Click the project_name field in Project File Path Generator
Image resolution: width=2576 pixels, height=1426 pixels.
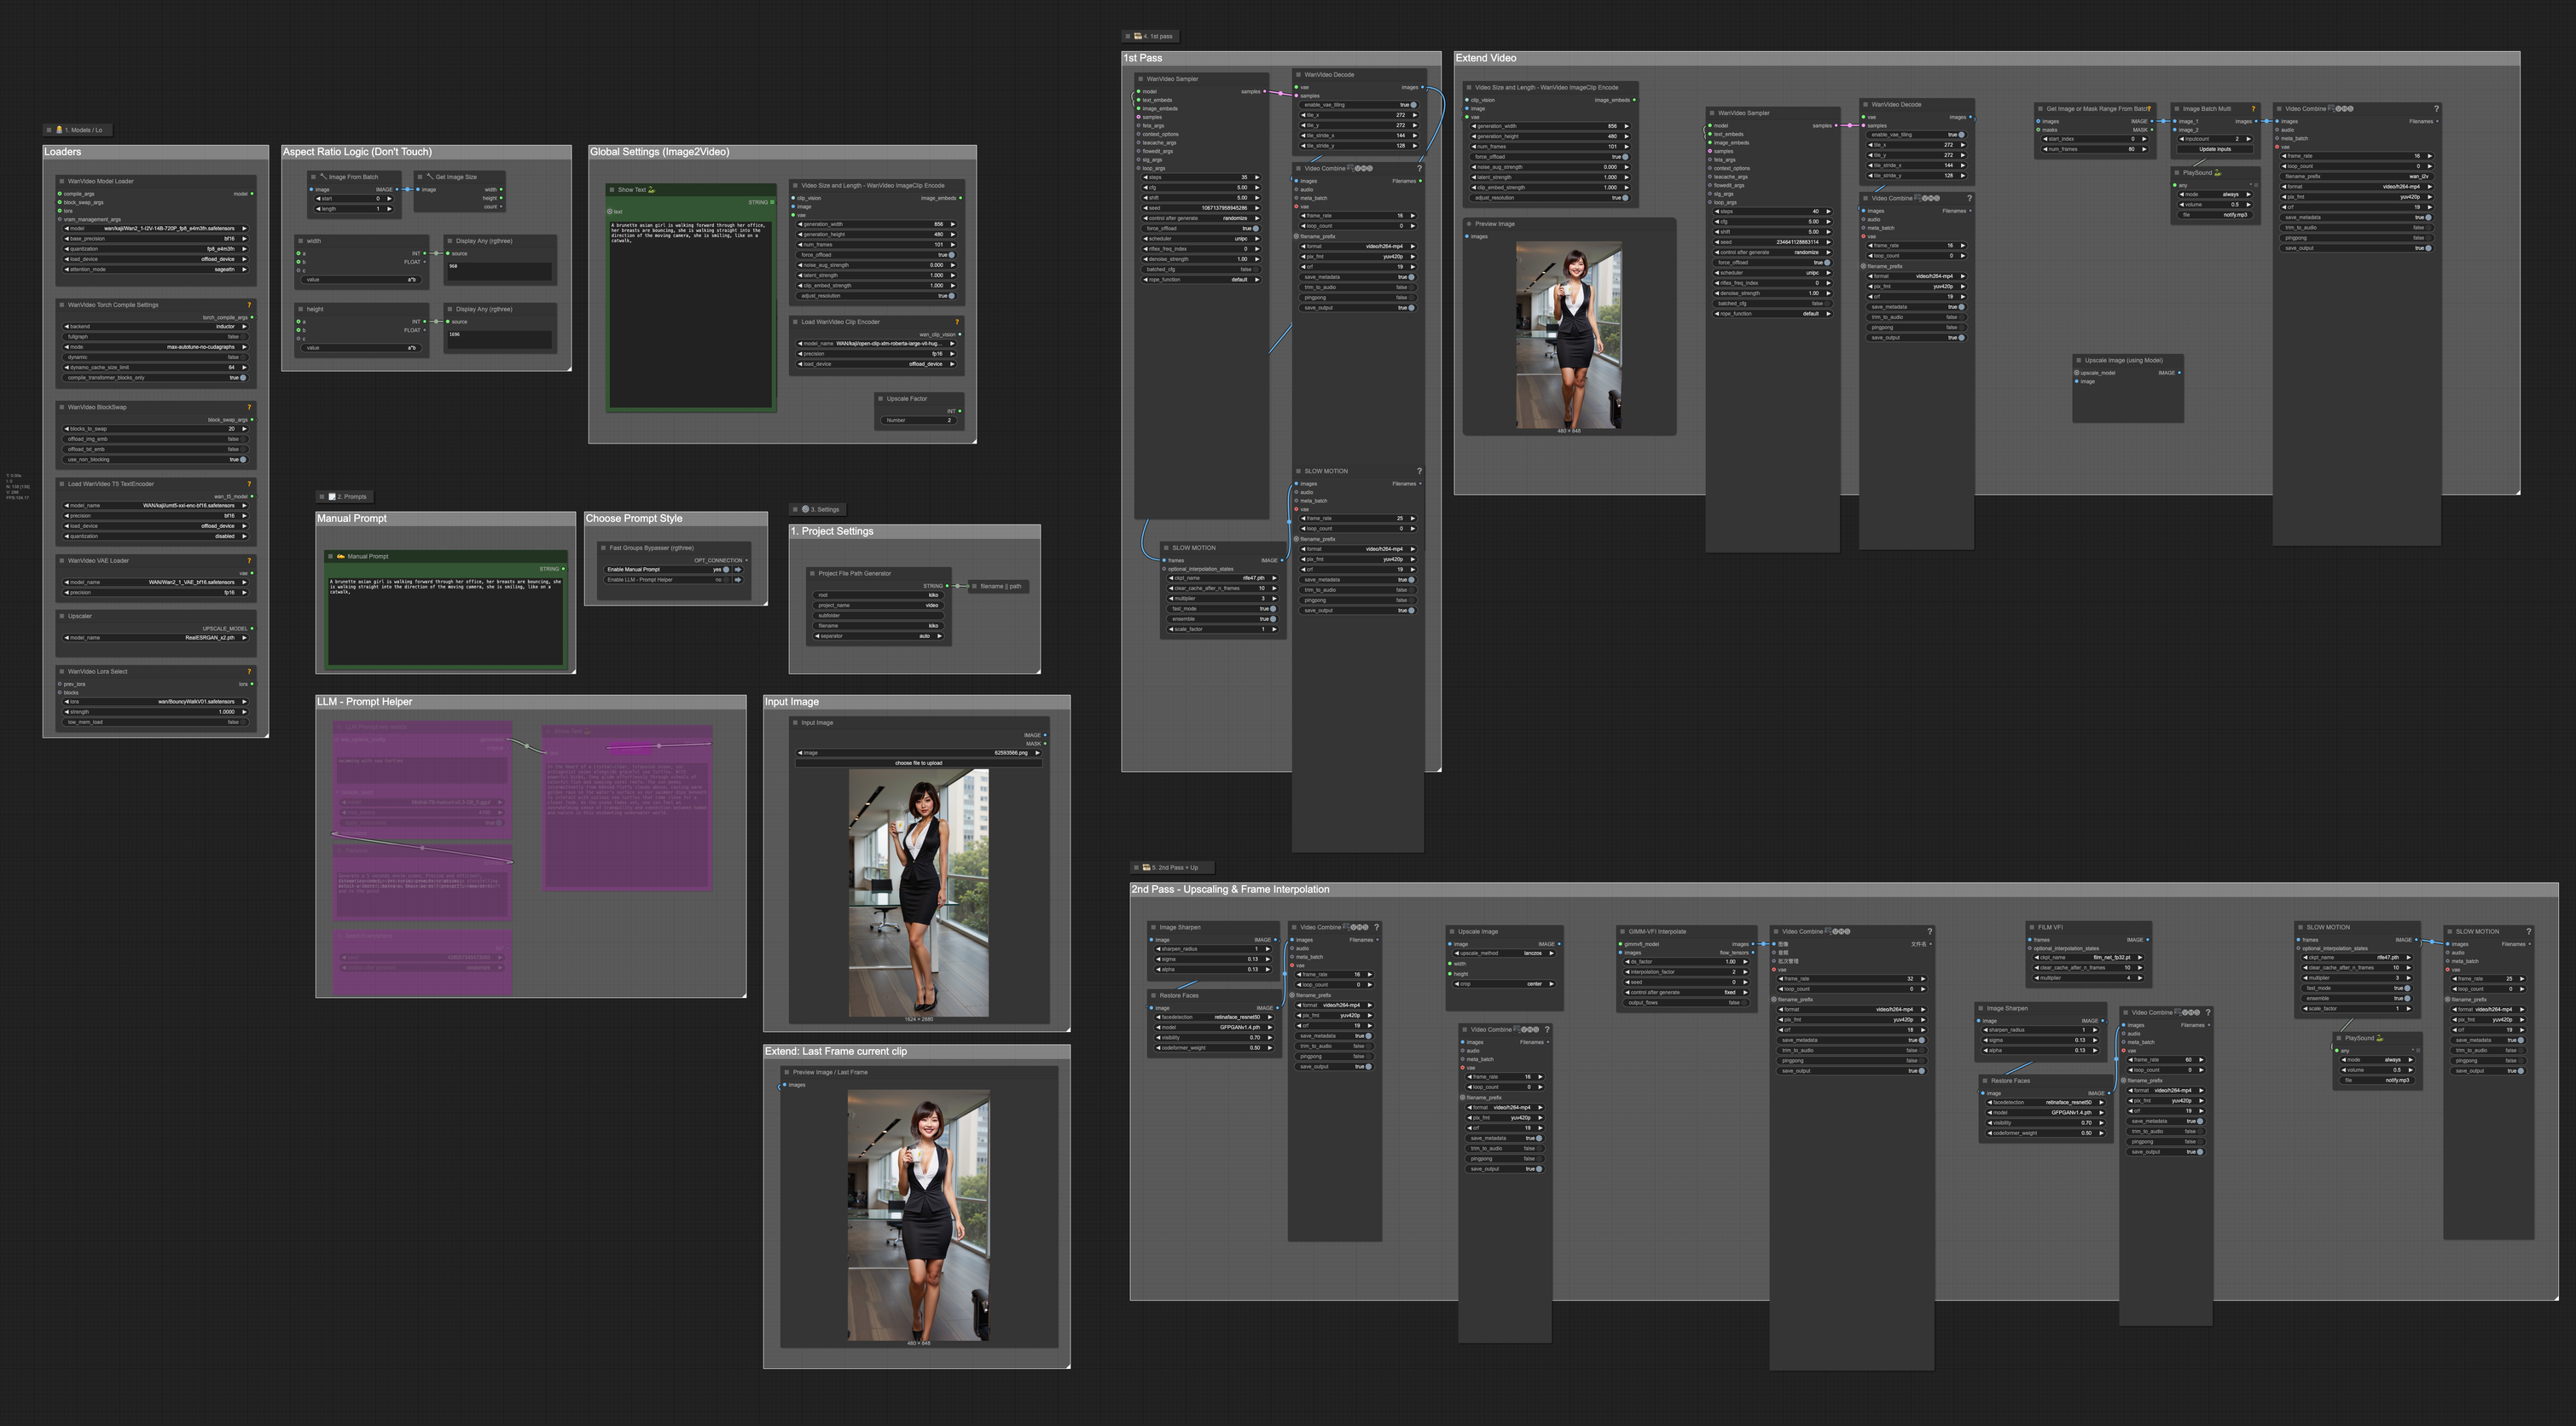878,605
